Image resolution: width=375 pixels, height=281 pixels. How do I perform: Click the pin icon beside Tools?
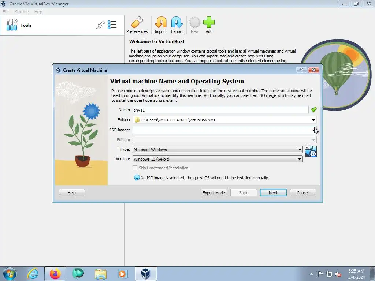point(100,25)
